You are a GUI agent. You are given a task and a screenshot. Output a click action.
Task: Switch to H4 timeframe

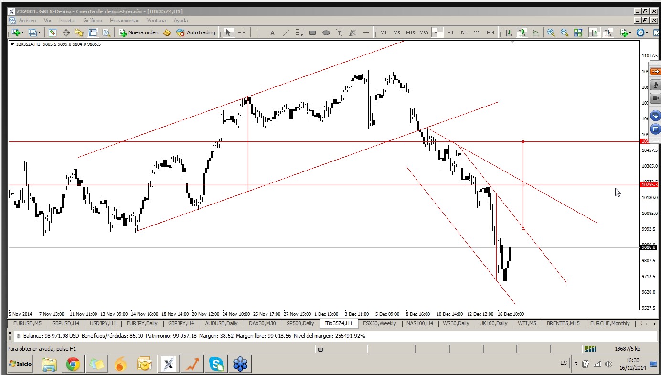coord(450,32)
